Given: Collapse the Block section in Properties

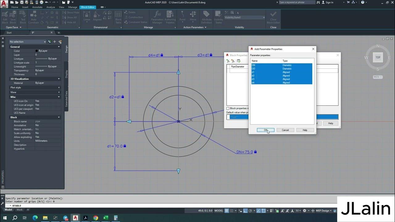Looking at the screenshot, I should pyautogui.click(x=59, y=117).
